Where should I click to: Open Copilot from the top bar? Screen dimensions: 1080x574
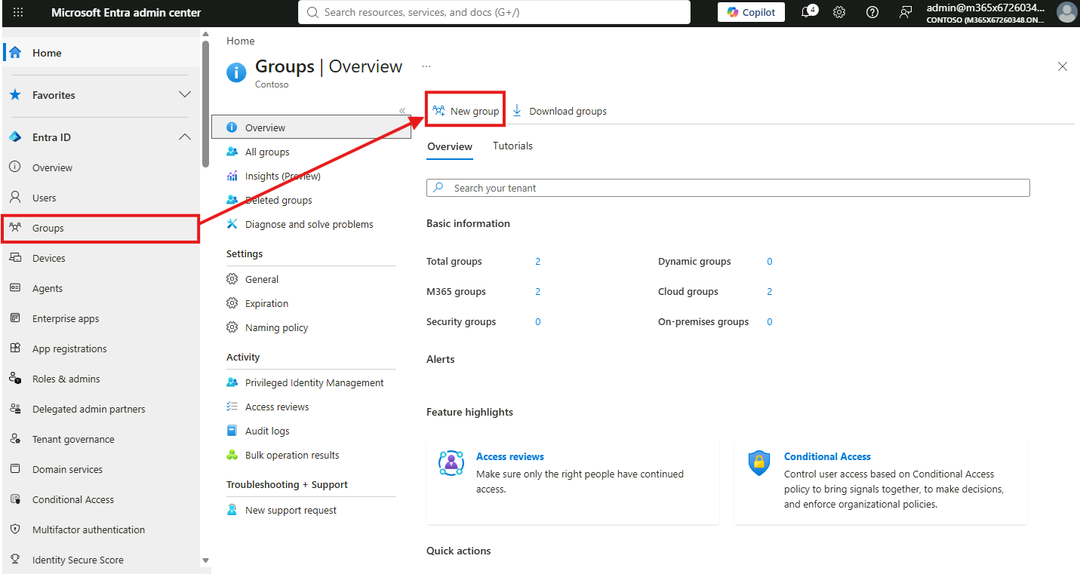click(x=751, y=12)
